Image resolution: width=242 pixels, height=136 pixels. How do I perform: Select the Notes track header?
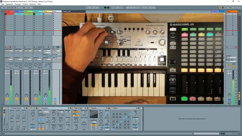(x=57, y=11)
